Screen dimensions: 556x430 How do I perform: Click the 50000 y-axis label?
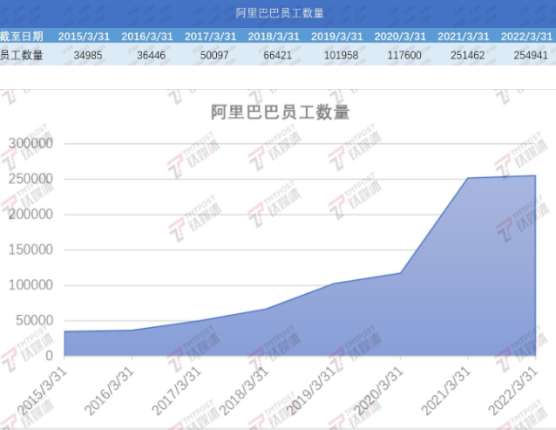click(x=34, y=320)
